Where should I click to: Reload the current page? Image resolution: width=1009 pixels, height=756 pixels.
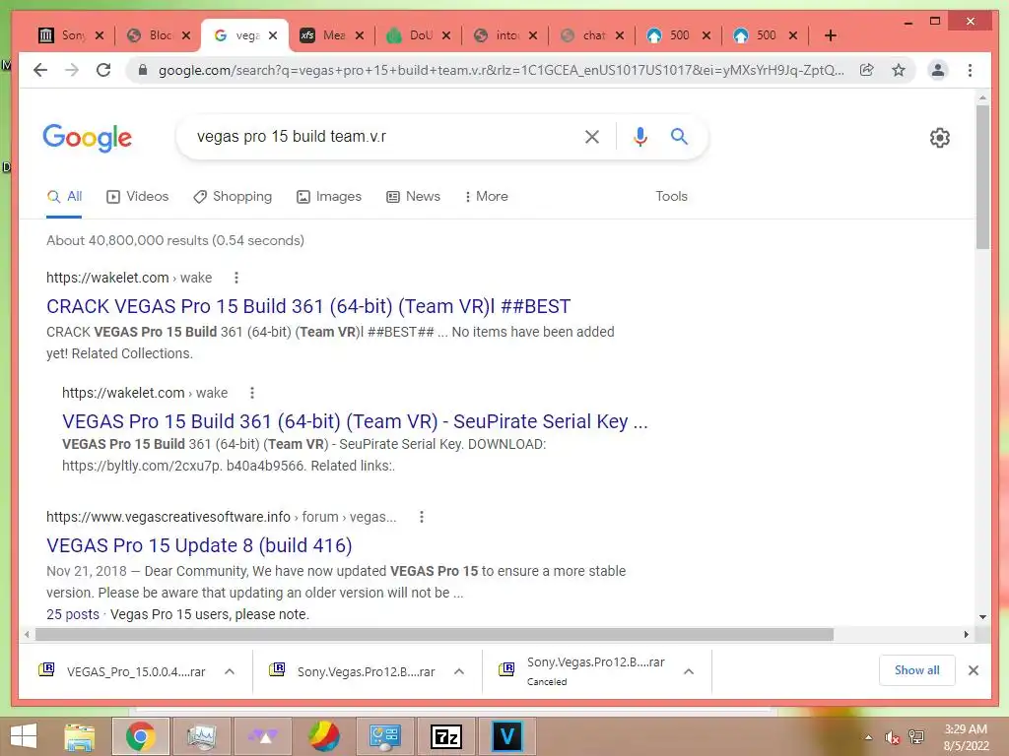[x=103, y=70]
